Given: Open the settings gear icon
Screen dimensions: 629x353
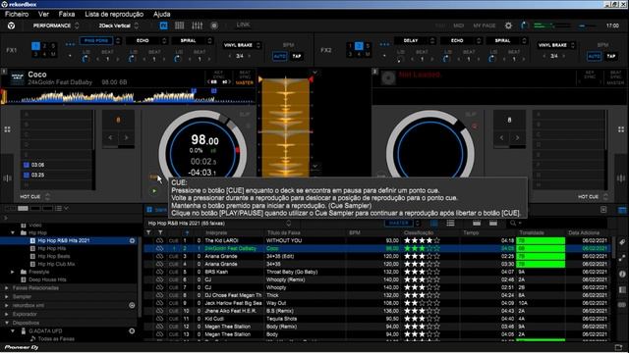Looking at the screenshot, I should pos(508,25).
